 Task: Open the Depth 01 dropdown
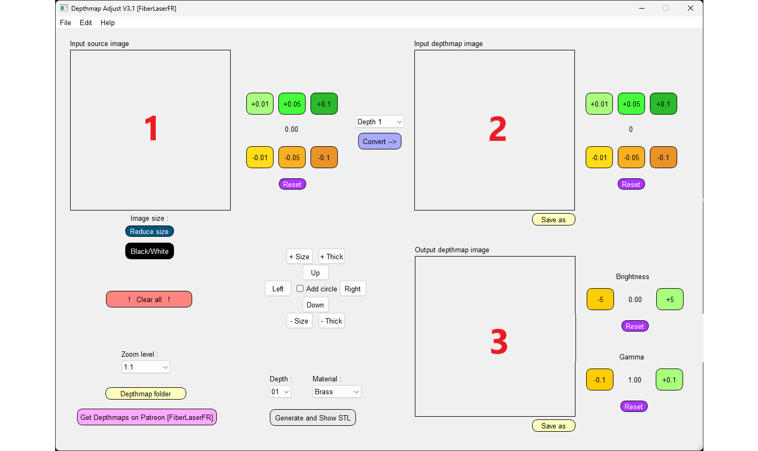tap(280, 392)
